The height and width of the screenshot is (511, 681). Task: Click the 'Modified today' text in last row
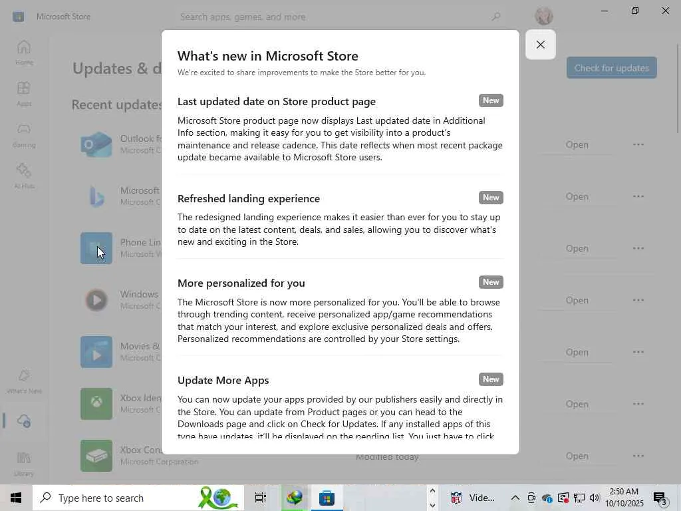coord(387,457)
